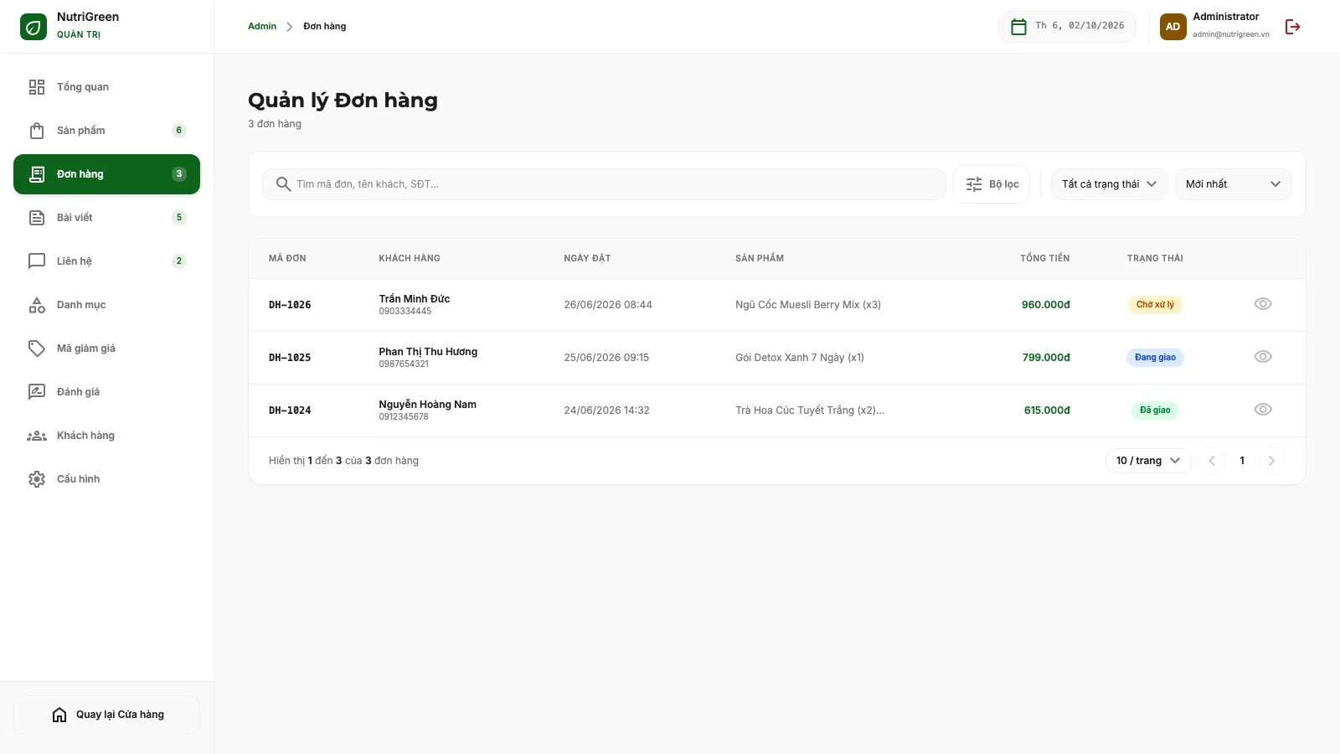This screenshot has height=754, width=1340.
Task: Click the search magnifier icon
Action: 283,184
